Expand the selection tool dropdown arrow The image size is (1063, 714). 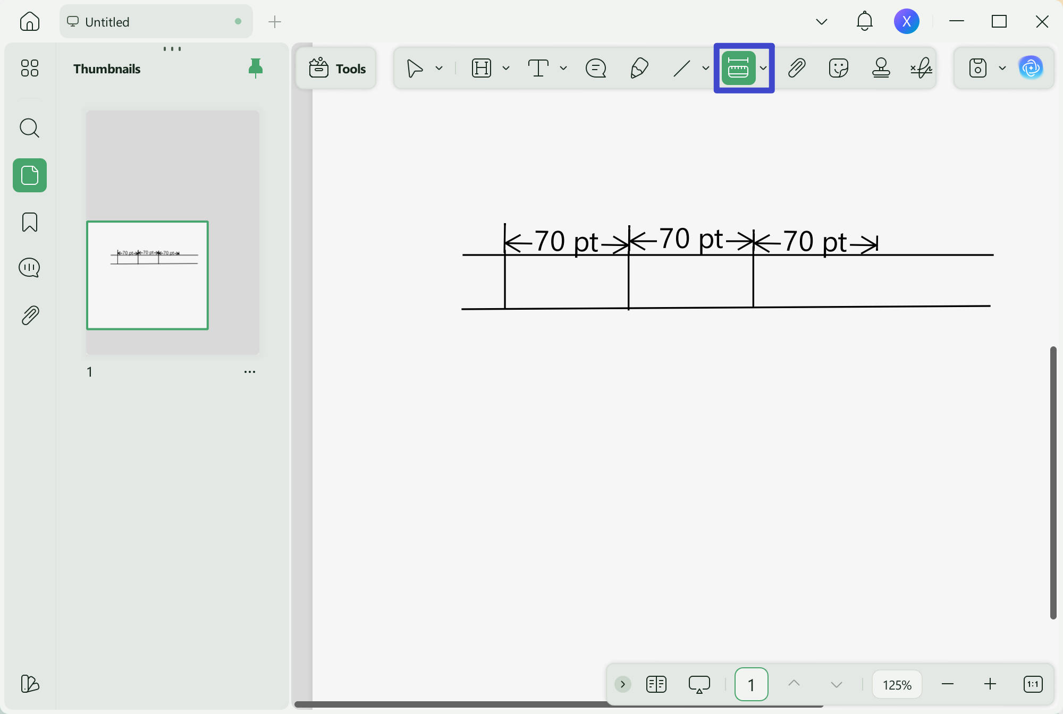pos(439,68)
